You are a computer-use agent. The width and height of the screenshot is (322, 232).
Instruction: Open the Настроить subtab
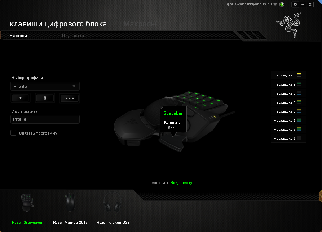[21, 36]
